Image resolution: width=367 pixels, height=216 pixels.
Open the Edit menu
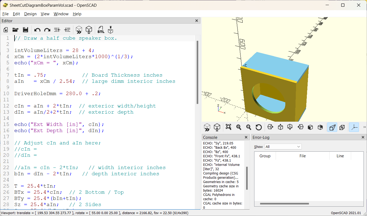point(16,14)
